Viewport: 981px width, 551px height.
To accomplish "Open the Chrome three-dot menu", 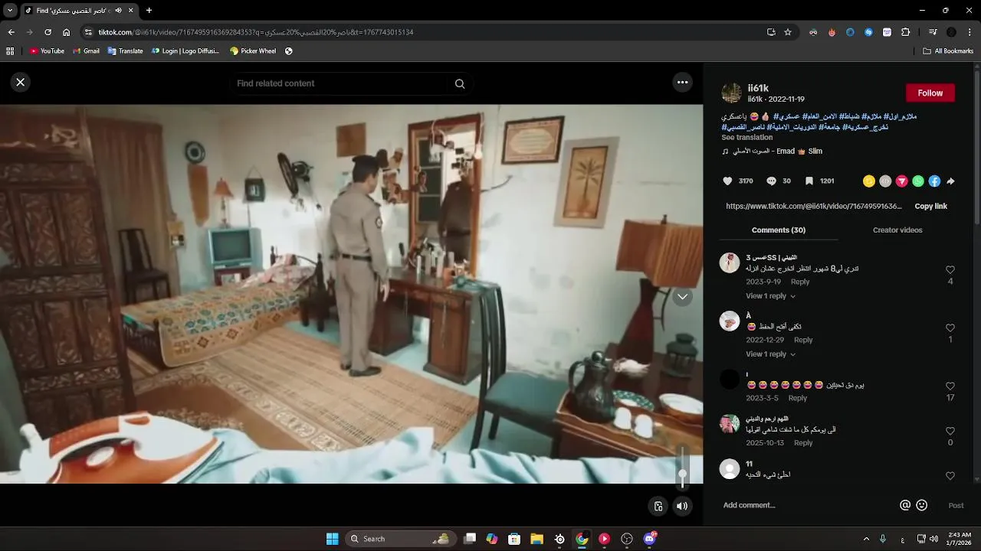I will point(970,32).
